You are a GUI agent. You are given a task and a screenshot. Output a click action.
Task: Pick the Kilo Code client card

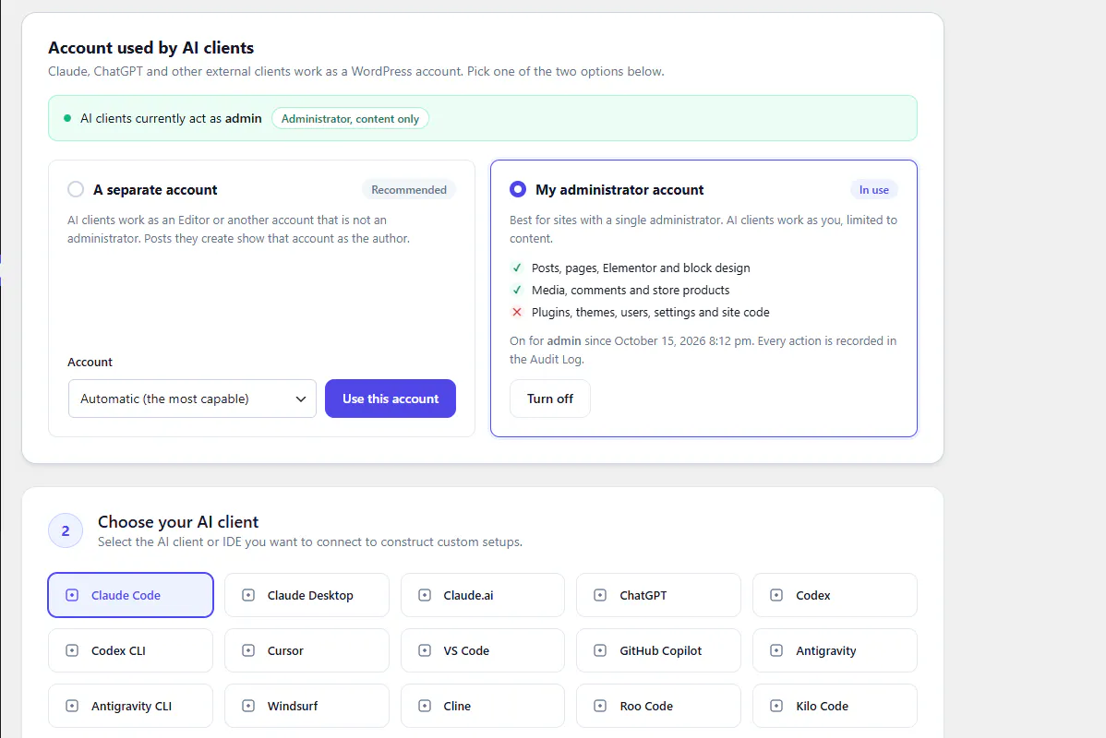(835, 706)
